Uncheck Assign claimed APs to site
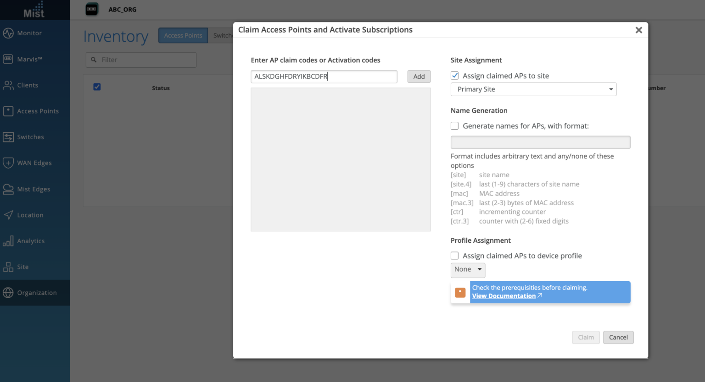 pos(455,76)
